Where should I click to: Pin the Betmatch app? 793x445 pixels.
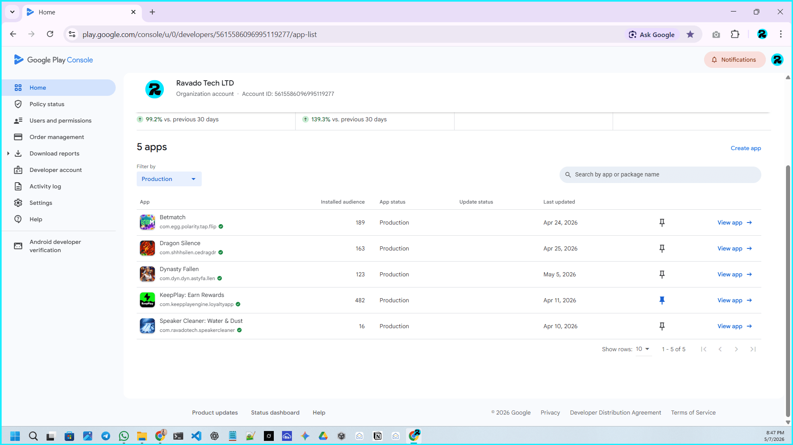click(x=662, y=222)
